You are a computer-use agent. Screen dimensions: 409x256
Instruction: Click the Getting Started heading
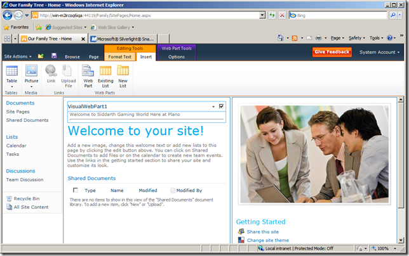[x=260, y=222]
